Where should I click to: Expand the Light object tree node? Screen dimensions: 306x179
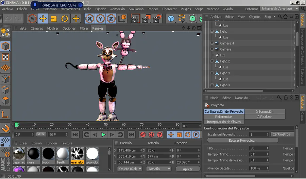(x=212, y=31)
